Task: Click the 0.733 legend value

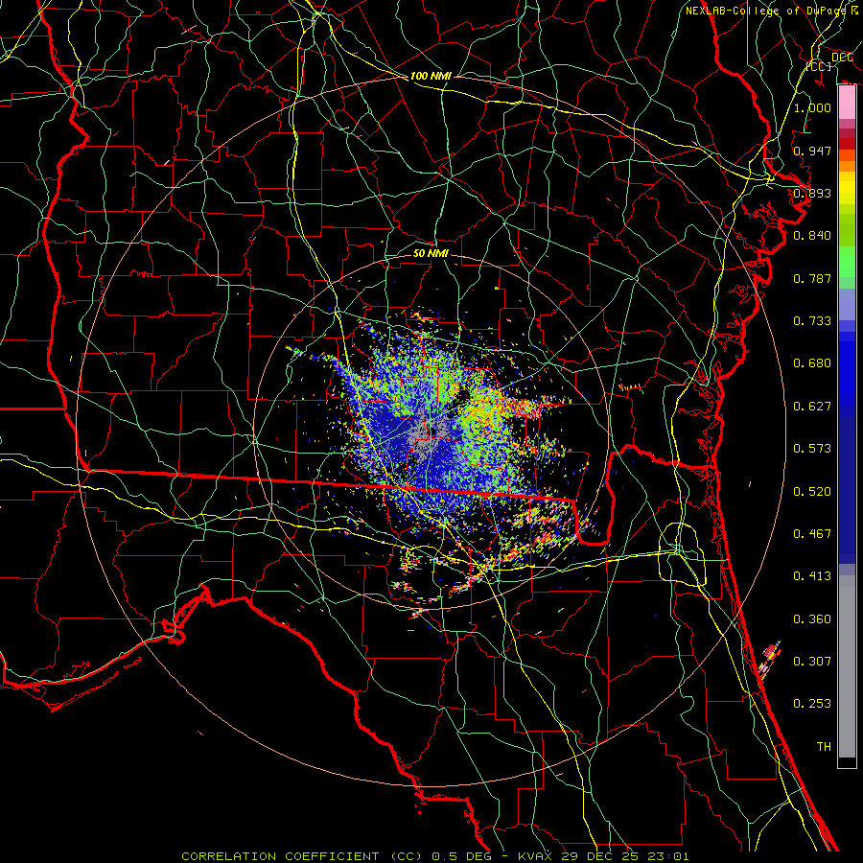Action: (x=812, y=321)
